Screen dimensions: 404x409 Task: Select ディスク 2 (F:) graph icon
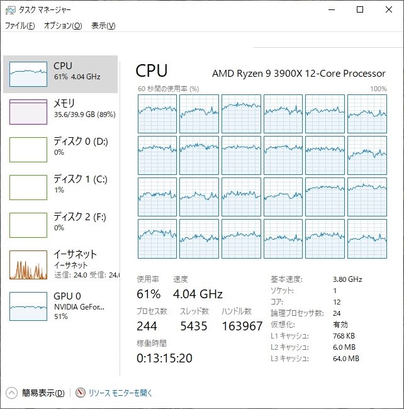pos(28,225)
